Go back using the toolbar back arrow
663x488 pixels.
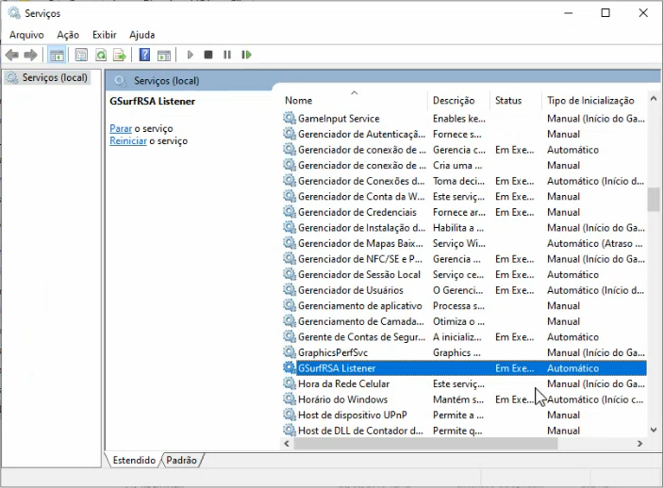12,55
